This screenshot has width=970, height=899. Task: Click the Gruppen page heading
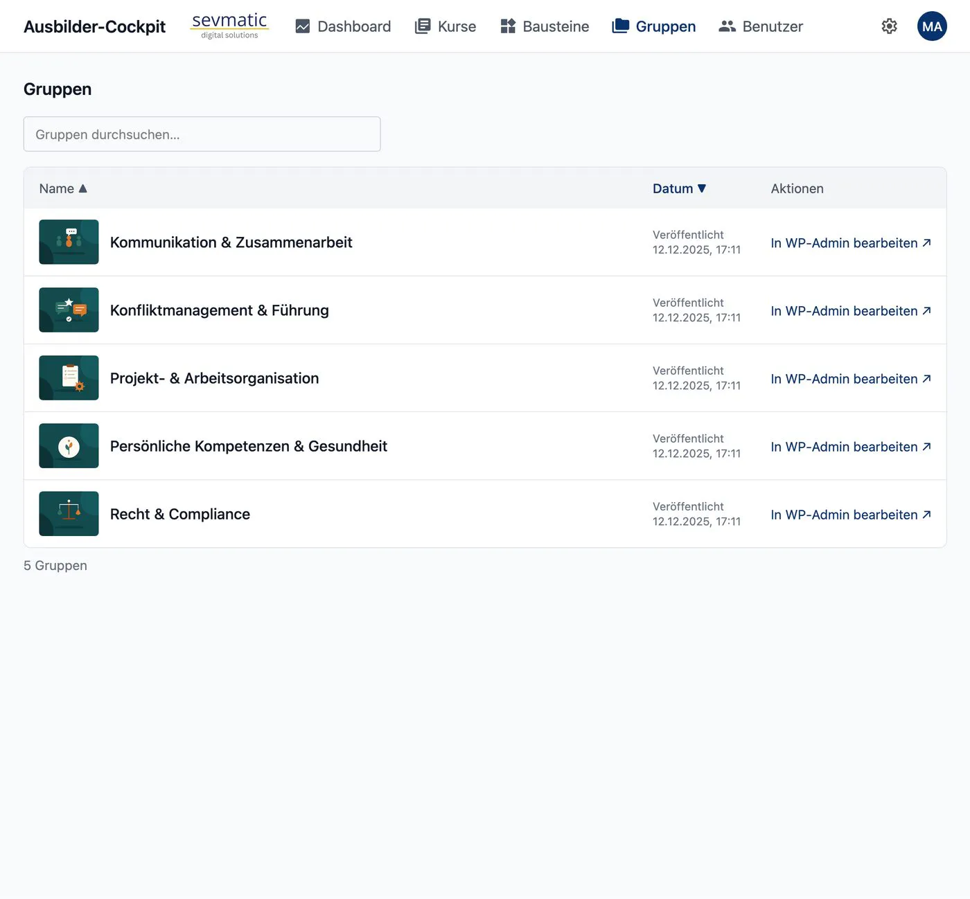click(x=58, y=89)
